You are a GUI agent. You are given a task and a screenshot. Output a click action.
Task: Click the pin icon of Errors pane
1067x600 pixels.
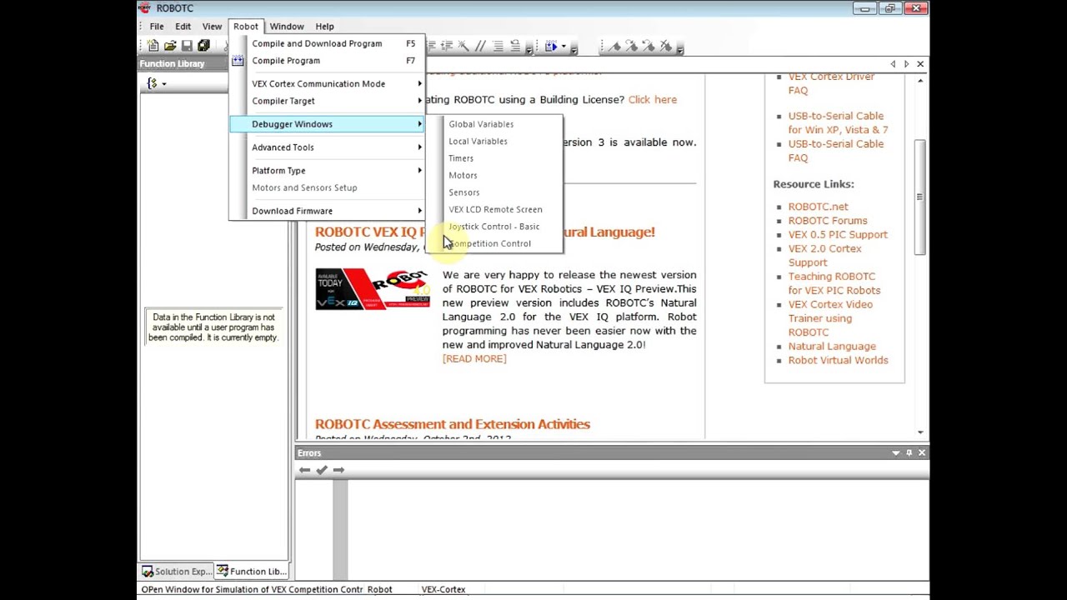pyautogui.click(x=909, y=452)
